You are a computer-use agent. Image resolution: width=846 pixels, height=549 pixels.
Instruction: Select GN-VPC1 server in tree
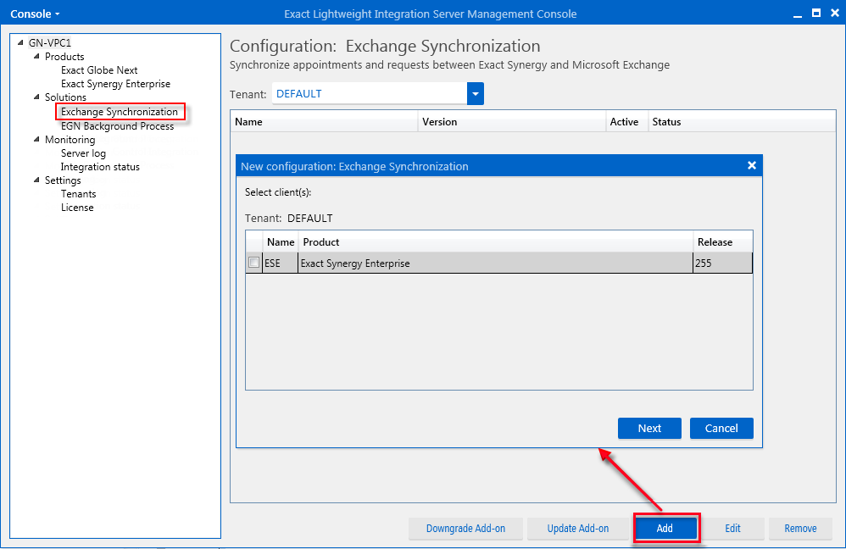pyautogui.click(x=50, y=42)
